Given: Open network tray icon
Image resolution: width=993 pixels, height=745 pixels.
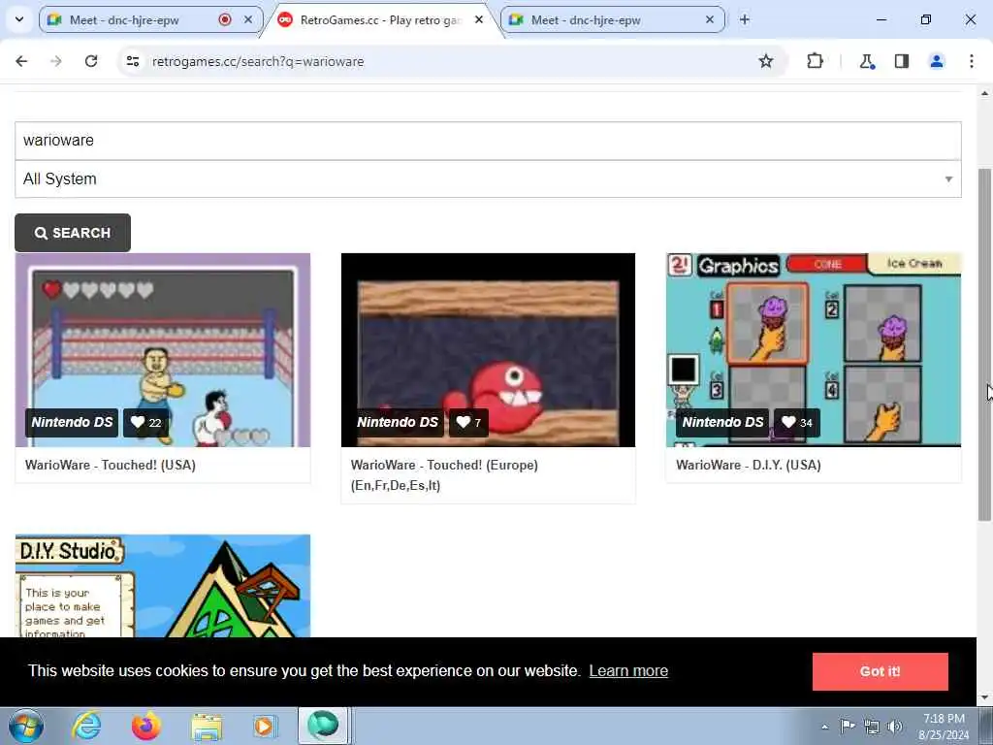Looking at the screenshot, I should click(x=872, y=727).
